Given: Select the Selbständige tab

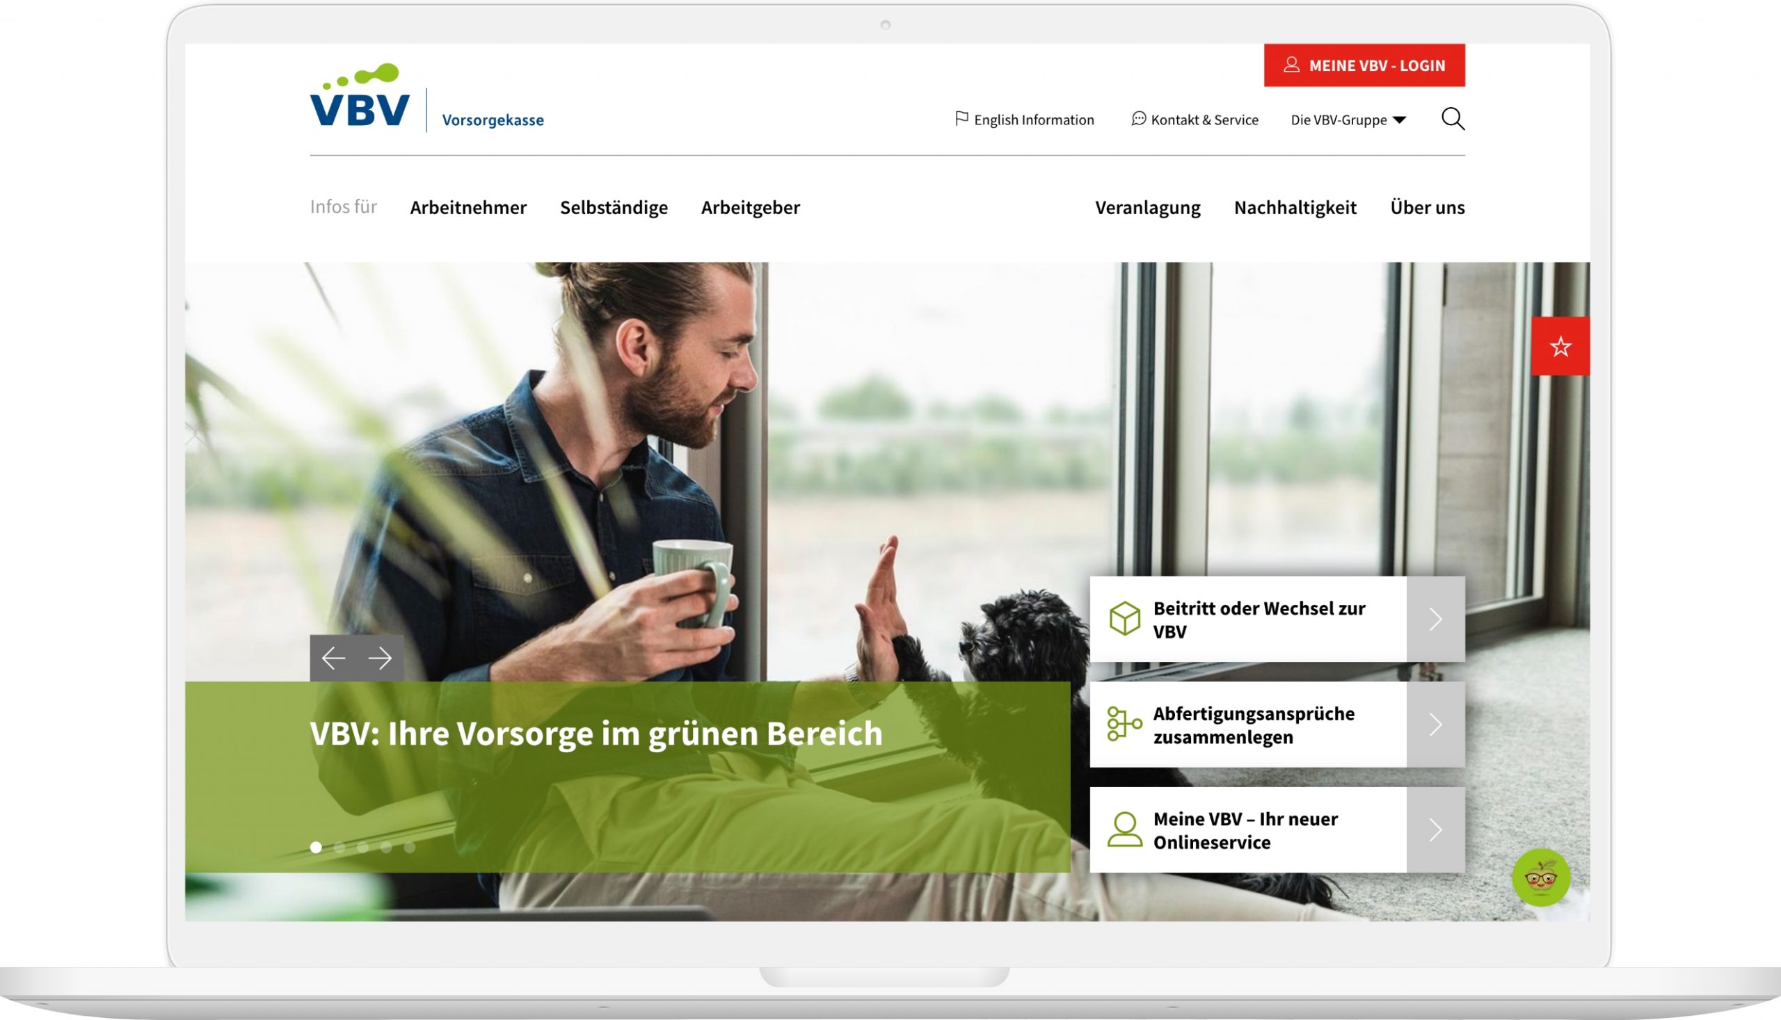Looking at the screenshot, I should pyautogui.click(x=614, y=207).
